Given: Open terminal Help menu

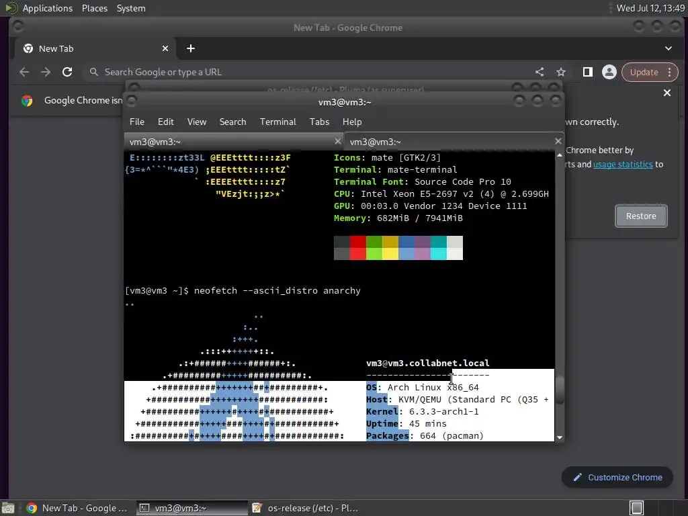Looking at the screenshot, I should click(x=352, y=122).
